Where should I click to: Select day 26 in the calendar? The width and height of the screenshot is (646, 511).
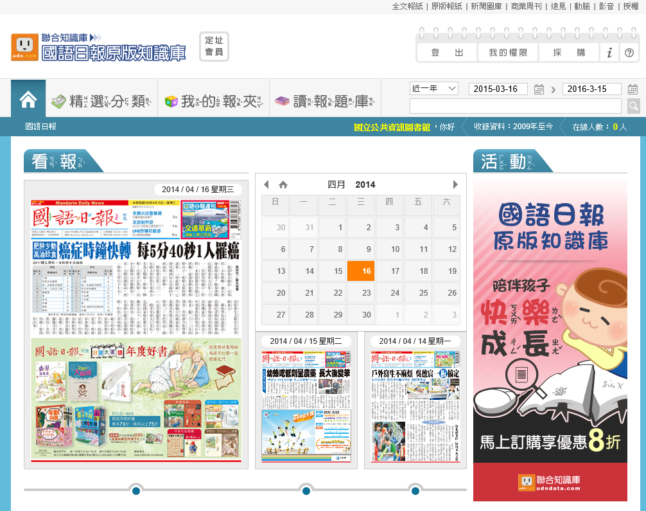pos(446,293)
